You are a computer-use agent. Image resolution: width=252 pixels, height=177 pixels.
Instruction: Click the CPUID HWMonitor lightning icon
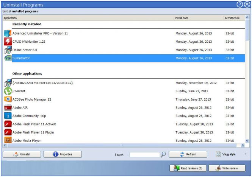(x=8, y=42)
